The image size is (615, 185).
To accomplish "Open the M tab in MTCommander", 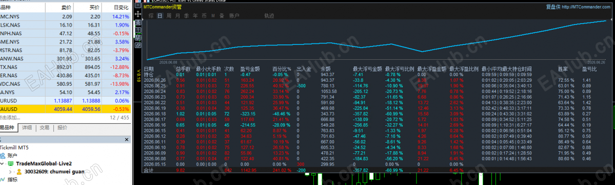I will tap(213, 16).
